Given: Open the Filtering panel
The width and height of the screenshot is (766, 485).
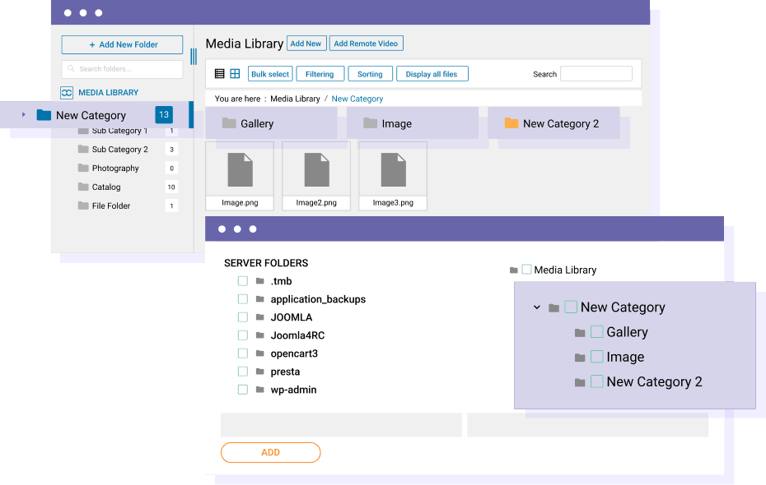Looking at the screenshot, I should click(320, 73).
